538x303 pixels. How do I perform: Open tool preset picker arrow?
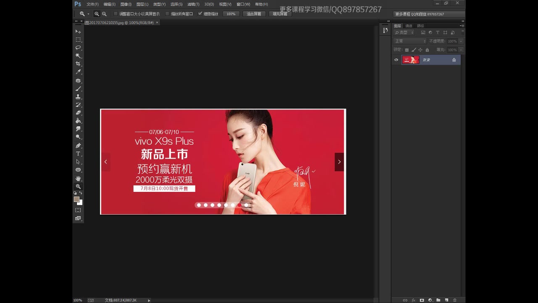click(x=88, y=14)
